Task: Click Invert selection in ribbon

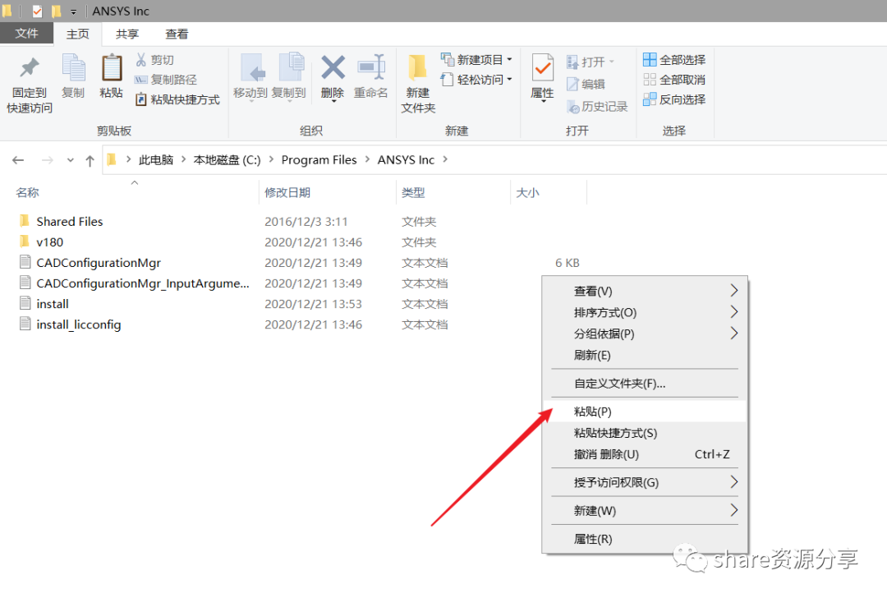Action: 674,99
